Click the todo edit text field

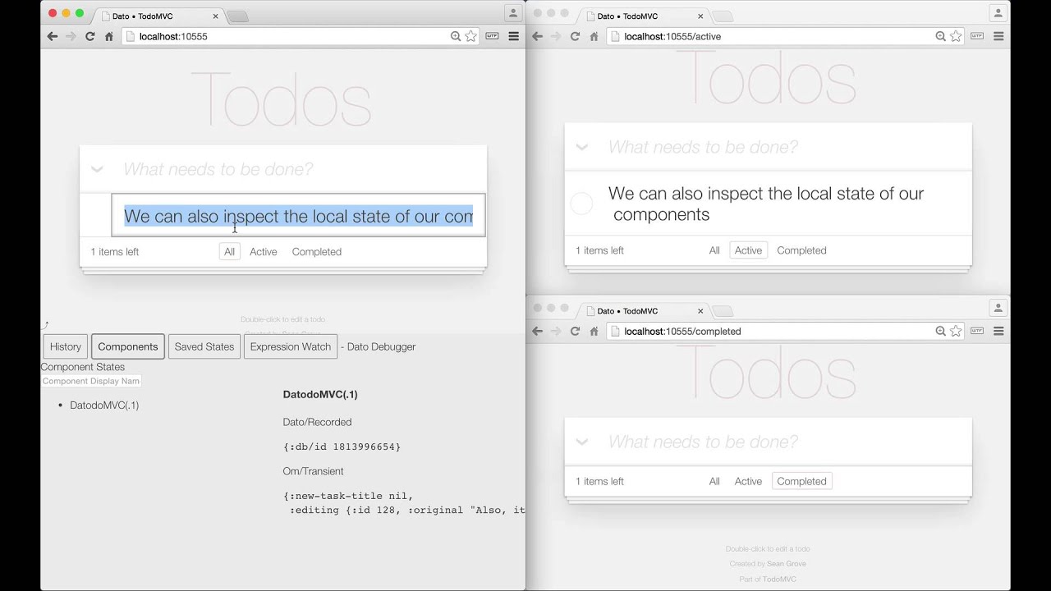coord(298,216)
